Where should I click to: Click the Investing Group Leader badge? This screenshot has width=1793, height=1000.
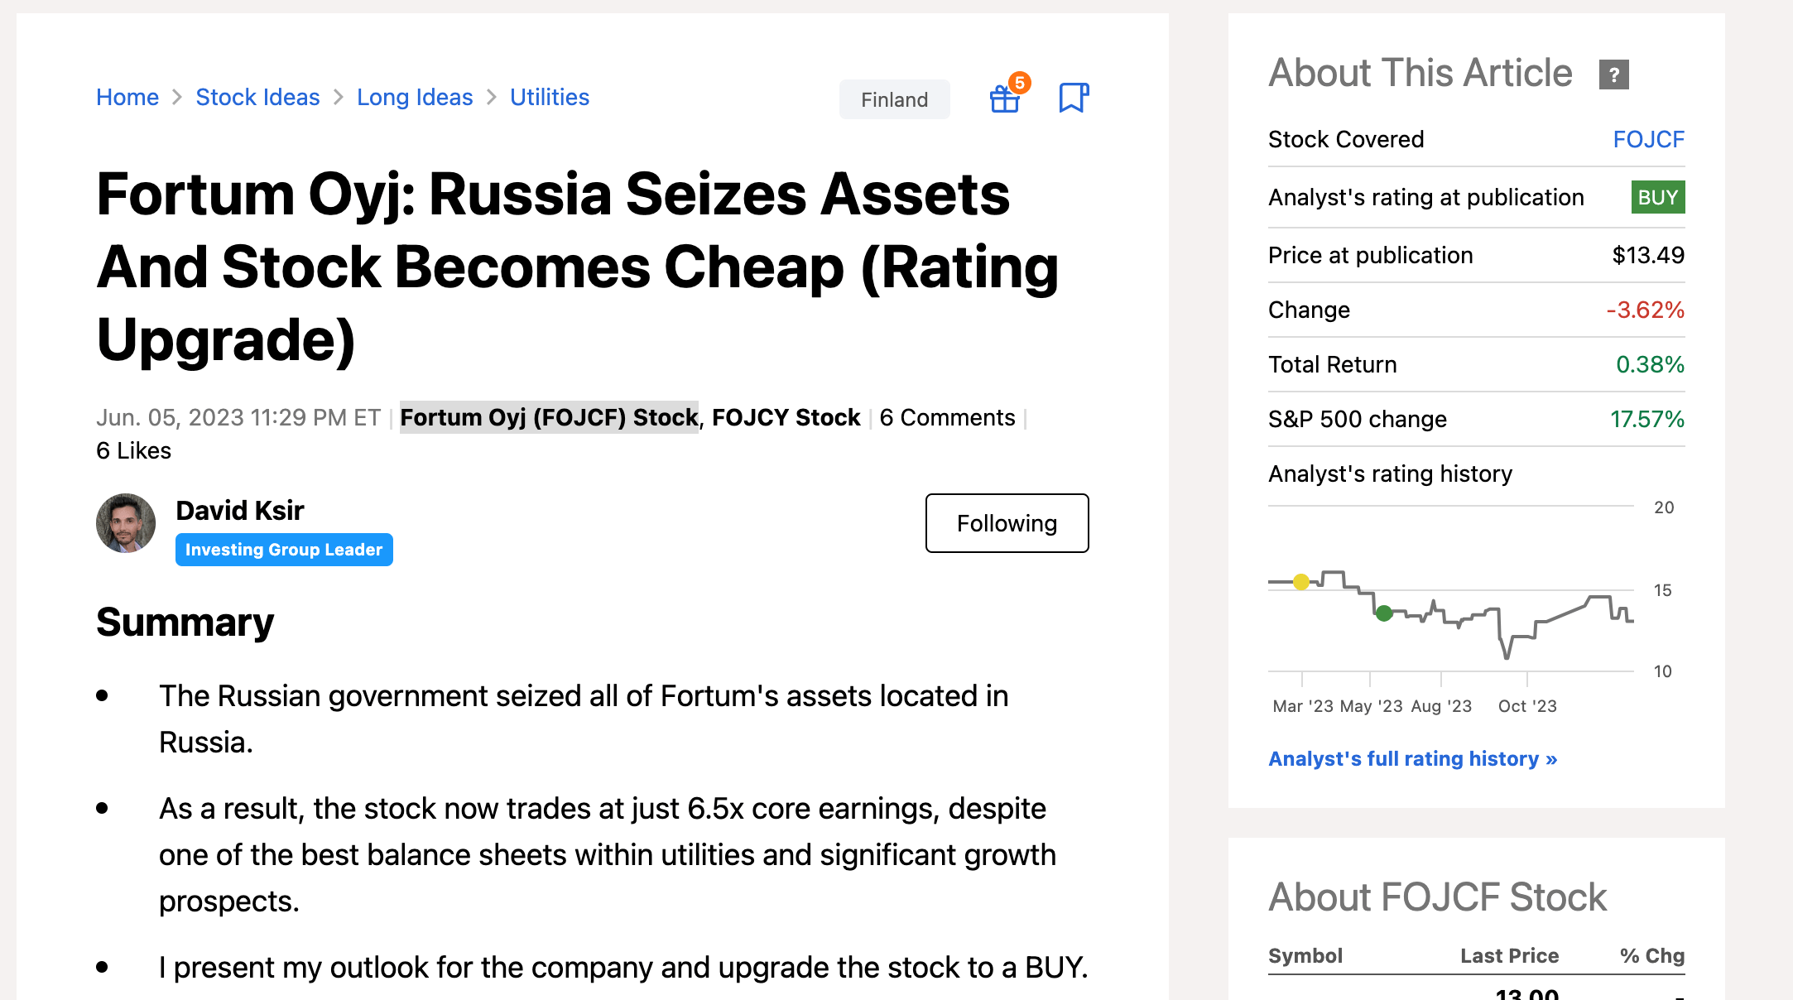click(x=284, y=550)
